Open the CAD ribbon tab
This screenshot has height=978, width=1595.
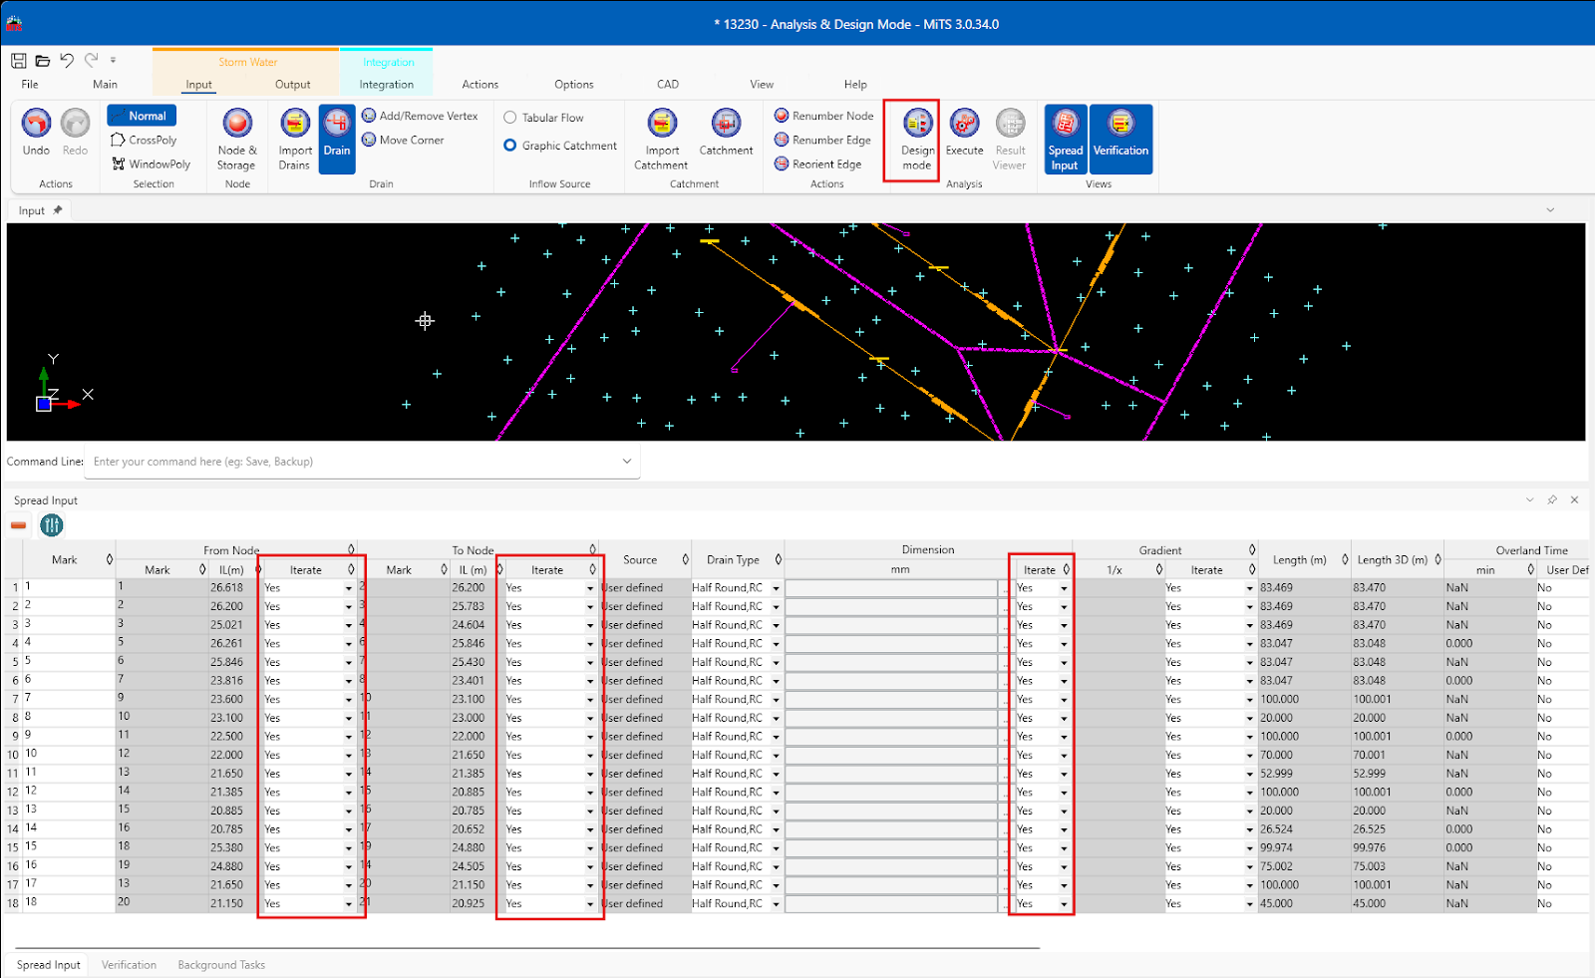[x=668, y=85]
